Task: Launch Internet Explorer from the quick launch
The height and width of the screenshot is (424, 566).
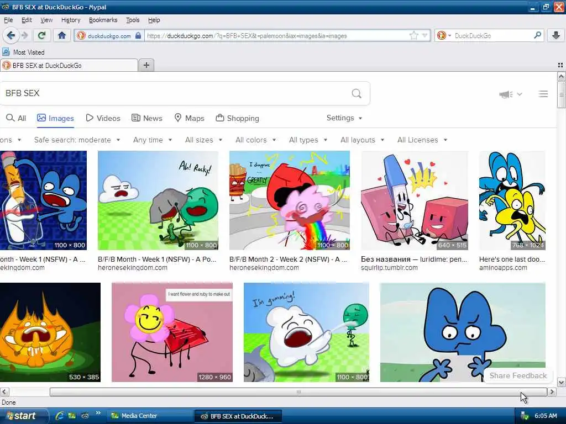Action: point(59,416)
